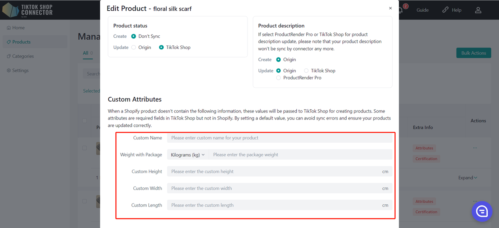499x228 pixels.
Task: Click the Attributes tag below the Expand link
Action: coord(424,202)
